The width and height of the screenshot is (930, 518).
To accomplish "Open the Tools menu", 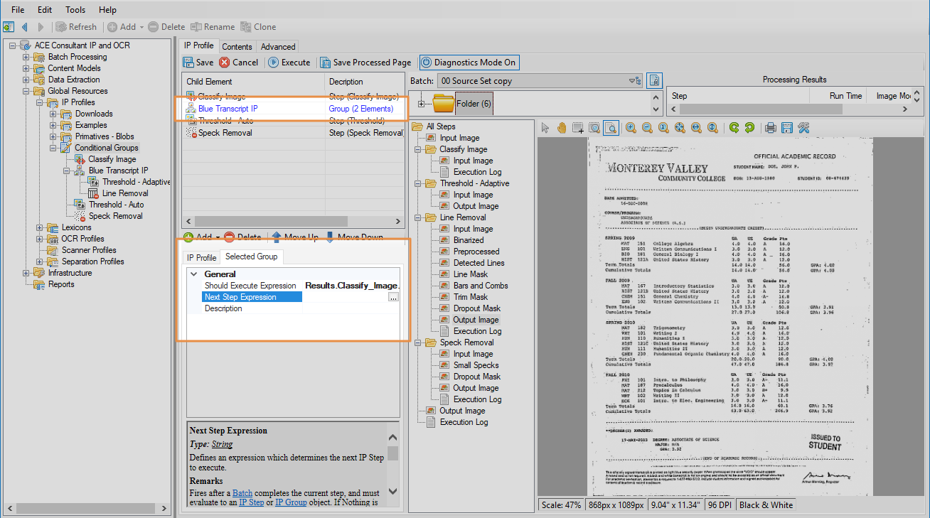I will point(75,10).
